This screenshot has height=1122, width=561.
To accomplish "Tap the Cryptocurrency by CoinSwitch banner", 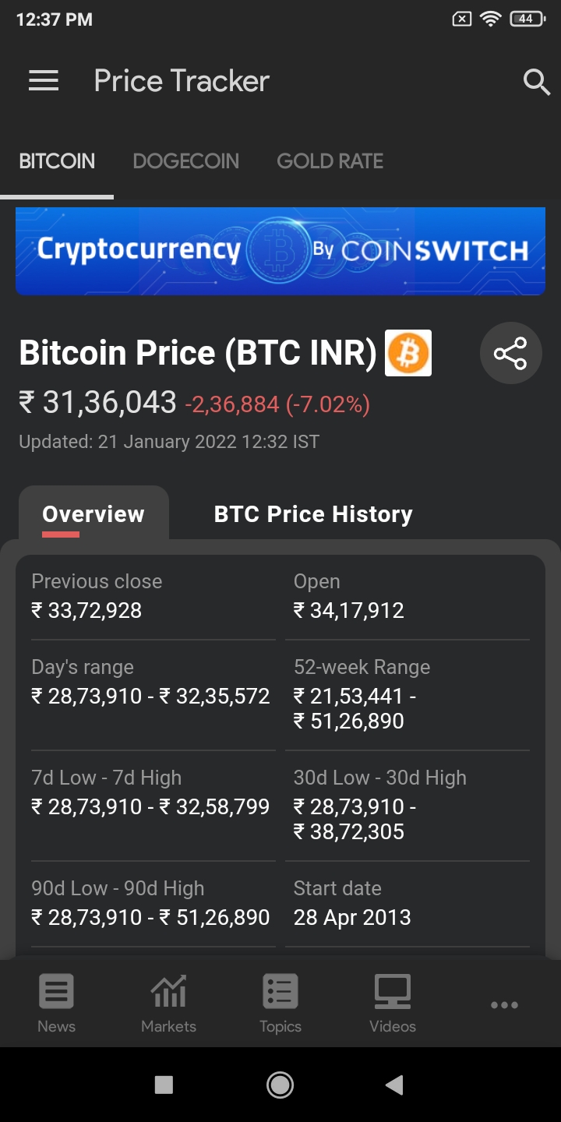I will [x=280, y=251].
